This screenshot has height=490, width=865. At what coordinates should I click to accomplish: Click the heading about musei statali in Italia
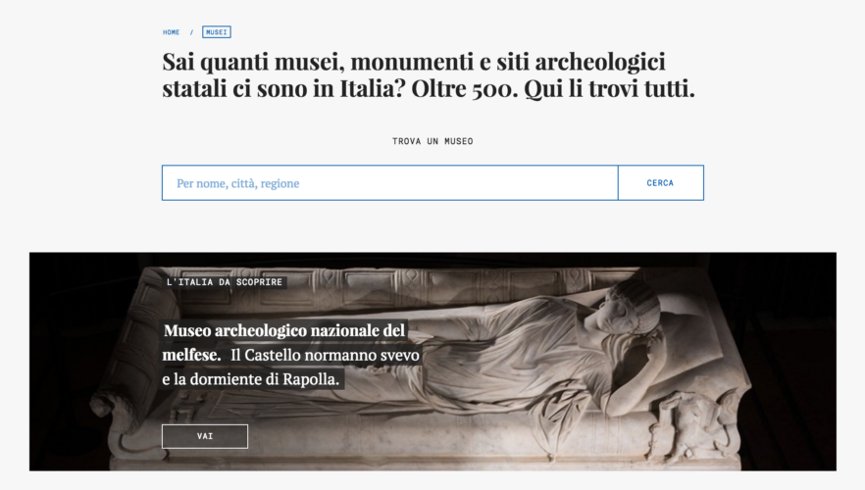coord(429,74)
